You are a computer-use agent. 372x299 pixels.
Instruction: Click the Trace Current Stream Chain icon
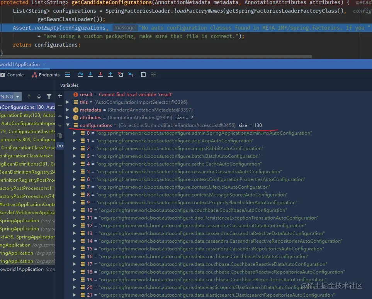tap(153, 74)
